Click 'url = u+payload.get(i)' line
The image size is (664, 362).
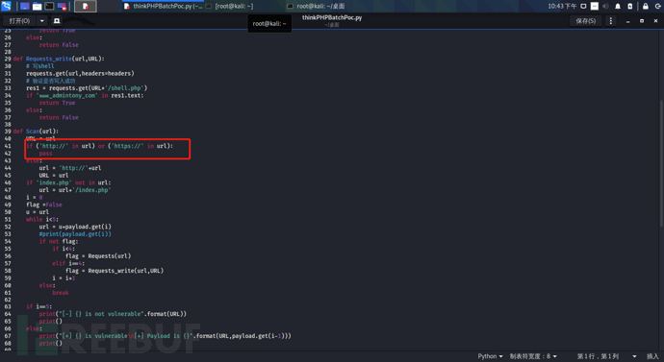[75, 227]
